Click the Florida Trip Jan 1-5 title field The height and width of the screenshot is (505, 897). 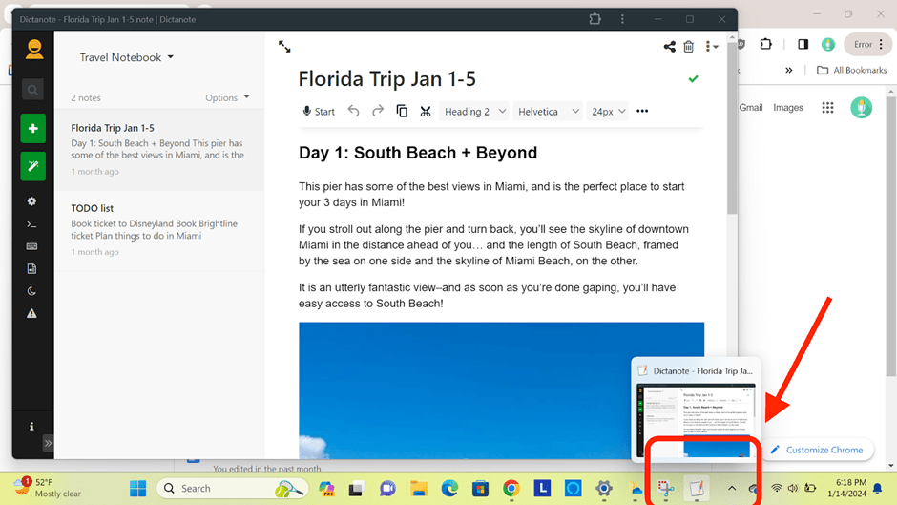click(386, 78)
